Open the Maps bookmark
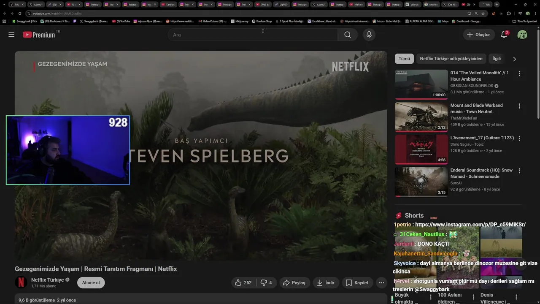This screenshot has width=540, height=304. click(x=443, y=21)
